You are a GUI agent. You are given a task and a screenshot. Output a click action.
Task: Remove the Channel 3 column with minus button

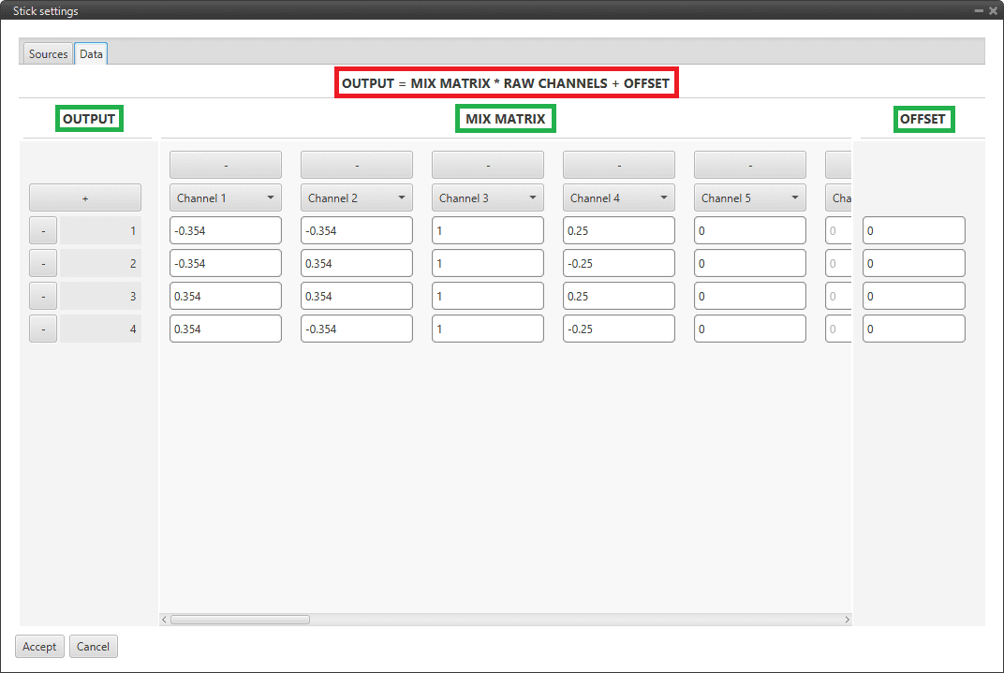(487, 165)
